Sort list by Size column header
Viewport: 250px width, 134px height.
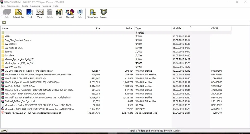(x=87, y=28)
